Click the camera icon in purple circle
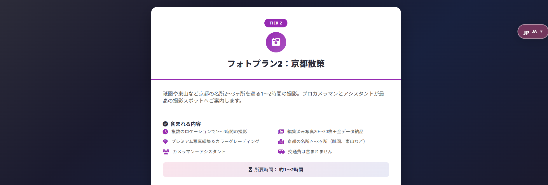This screenshot has height=185, width=548. click(276, 42)
